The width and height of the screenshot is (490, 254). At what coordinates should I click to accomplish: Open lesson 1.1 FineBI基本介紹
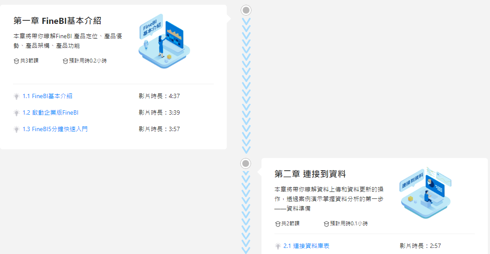[x=48, y=96]
